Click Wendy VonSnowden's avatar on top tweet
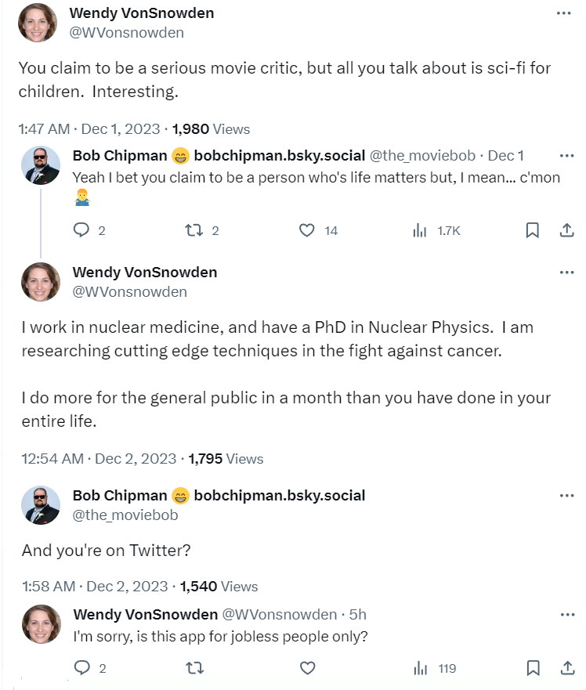The width and height of the screenshot is (586, 690). [38, 23]
